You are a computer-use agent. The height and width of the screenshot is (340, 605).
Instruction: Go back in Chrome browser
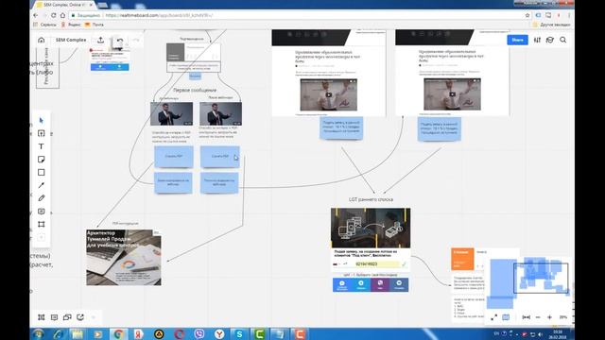[36, 15]
